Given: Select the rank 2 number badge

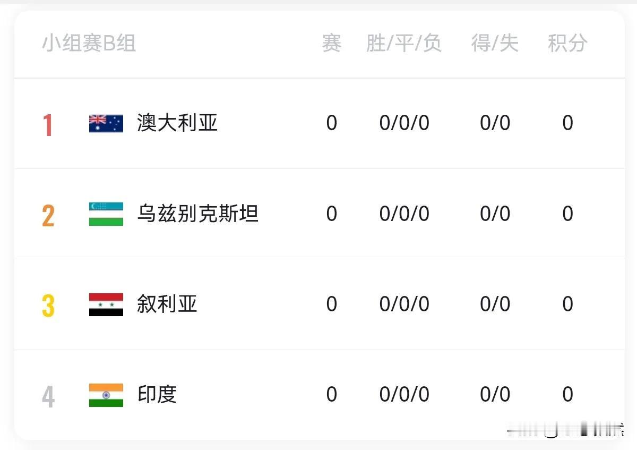Looking at the screenshot, I should pos(48,216).
